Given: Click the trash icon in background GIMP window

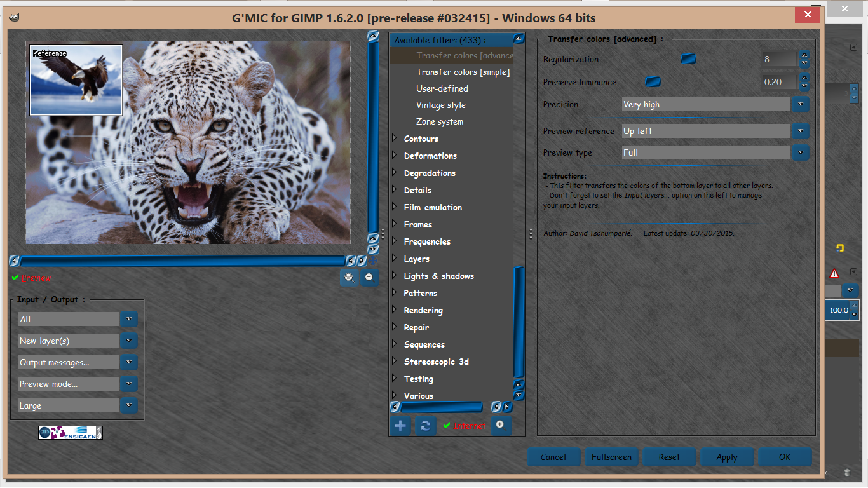Looking at the screenshot, I should pos(847,473).
